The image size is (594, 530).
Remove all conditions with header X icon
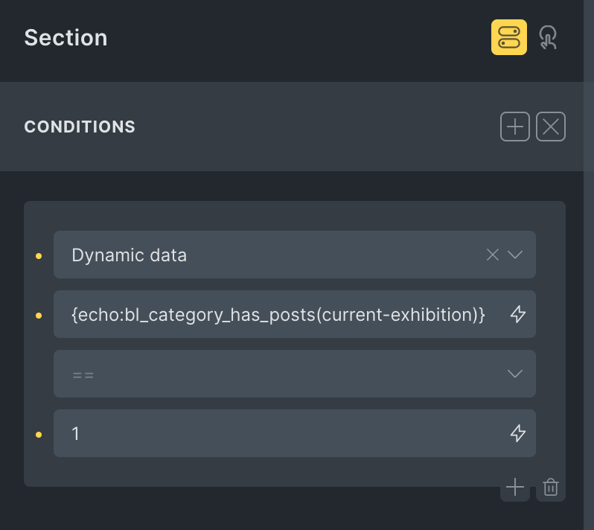551,127
